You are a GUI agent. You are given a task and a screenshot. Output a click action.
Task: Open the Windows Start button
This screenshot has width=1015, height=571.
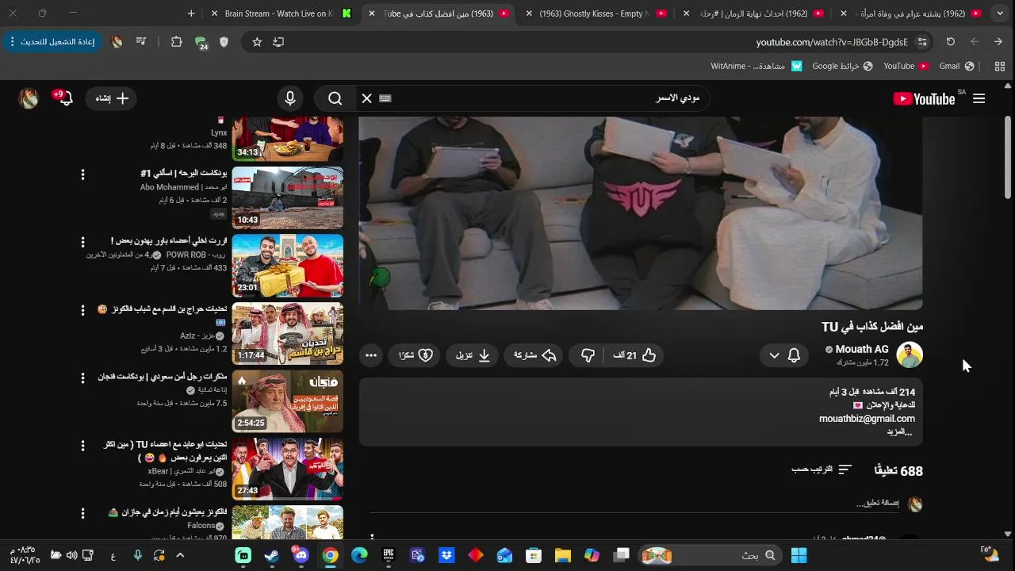point(799,555)
